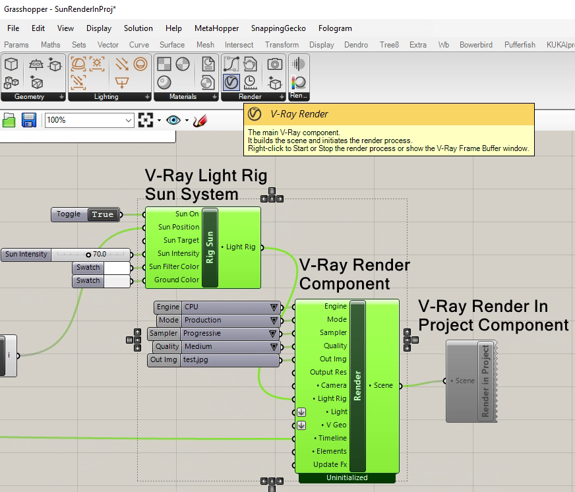Viewport: 575px width, 492px height.
Task: Open the Fologram menu
Action: pos(335,28)
